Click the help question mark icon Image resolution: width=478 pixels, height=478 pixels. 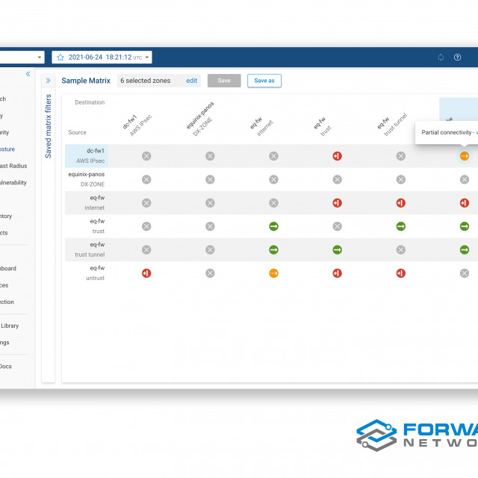click(x=458, y=57)
